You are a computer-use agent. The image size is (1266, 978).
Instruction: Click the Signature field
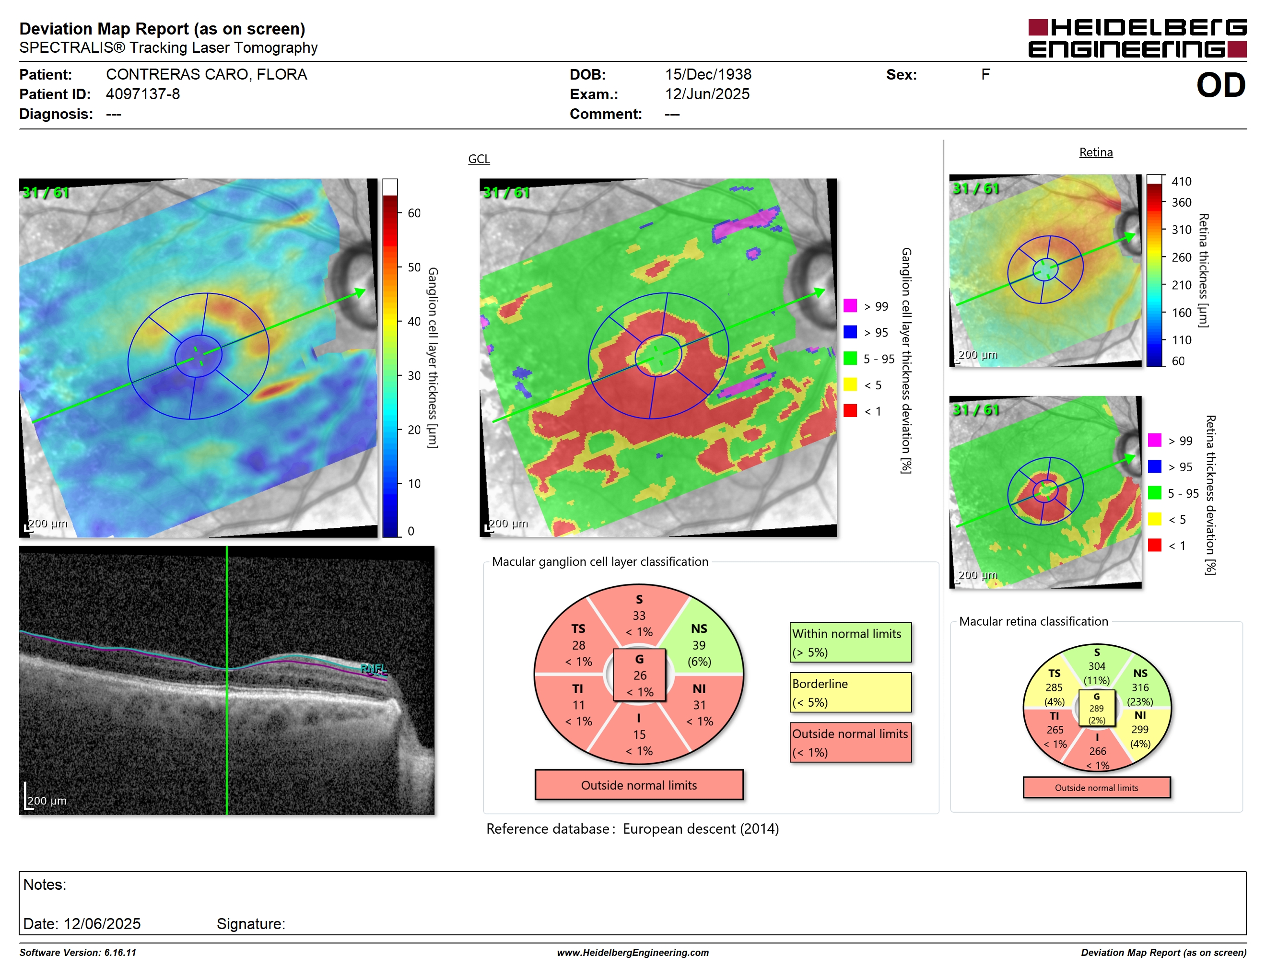(x=250, y=923)
